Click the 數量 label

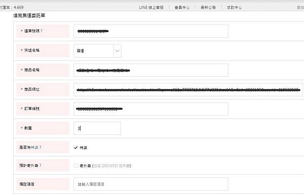click(28, 128)
